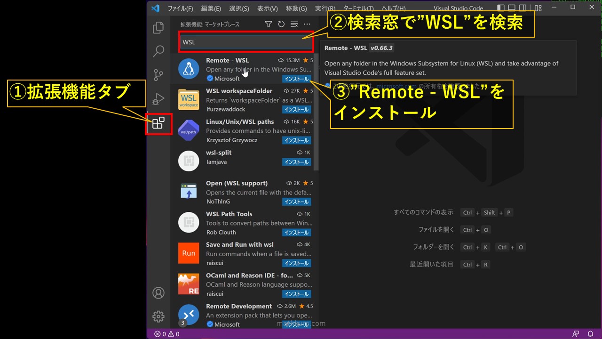Click the VS Code logo in title bar

156,8
